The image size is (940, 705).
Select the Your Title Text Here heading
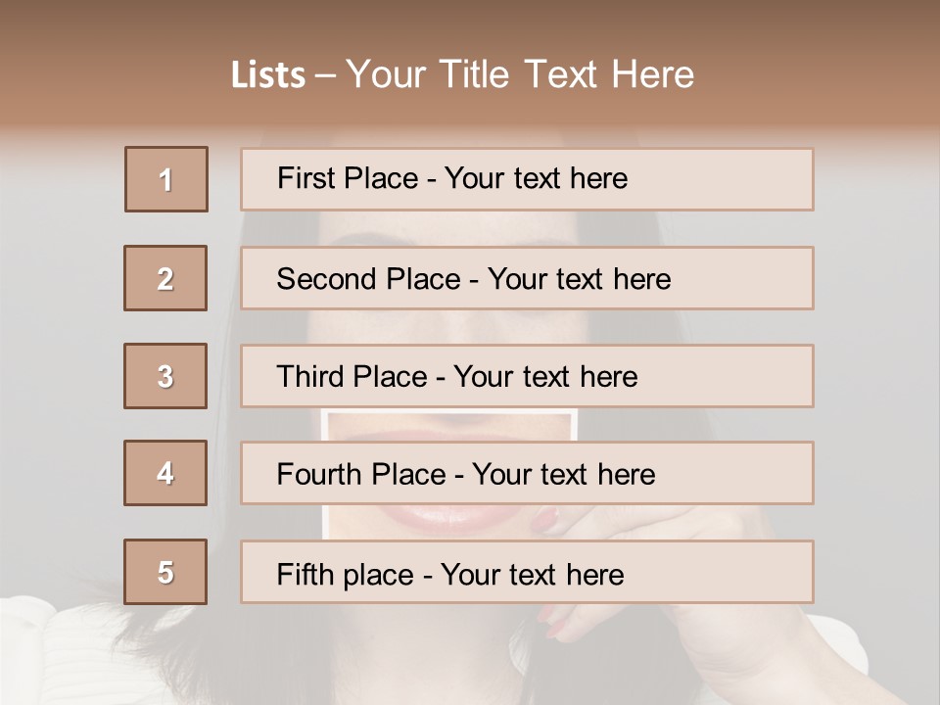(x=520, y=74)
